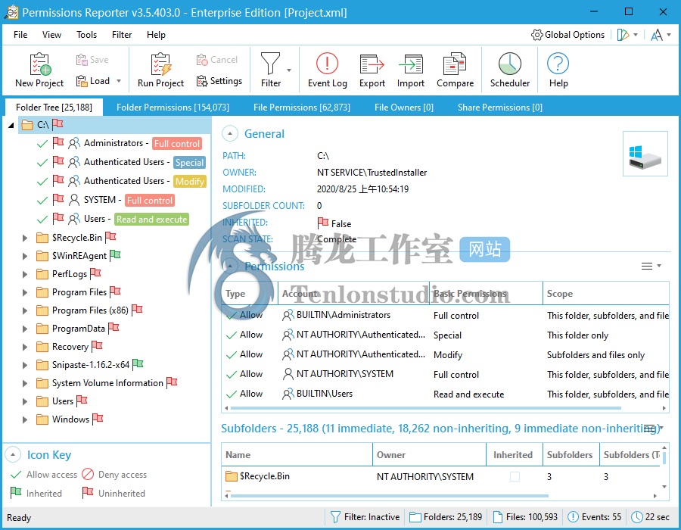Select the NT AUTHORITY\SYSTEM permission row
The width and height of the screenshot is (681, 530).
445,374
